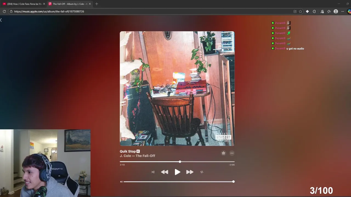Add Quik Stop to favorites with star

[x=223, y=153]
